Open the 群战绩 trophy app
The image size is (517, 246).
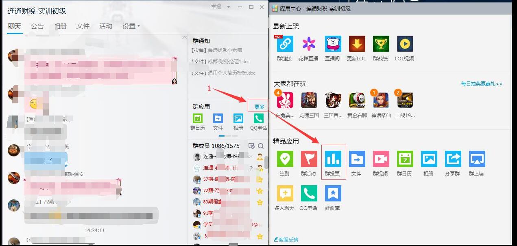[x=381, y=44]
